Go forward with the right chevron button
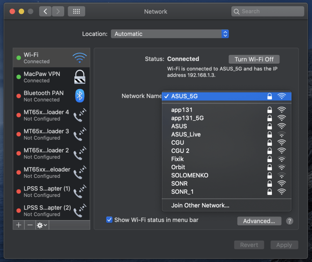The width and height of the screenshot is (312, 262). point(58,11)
